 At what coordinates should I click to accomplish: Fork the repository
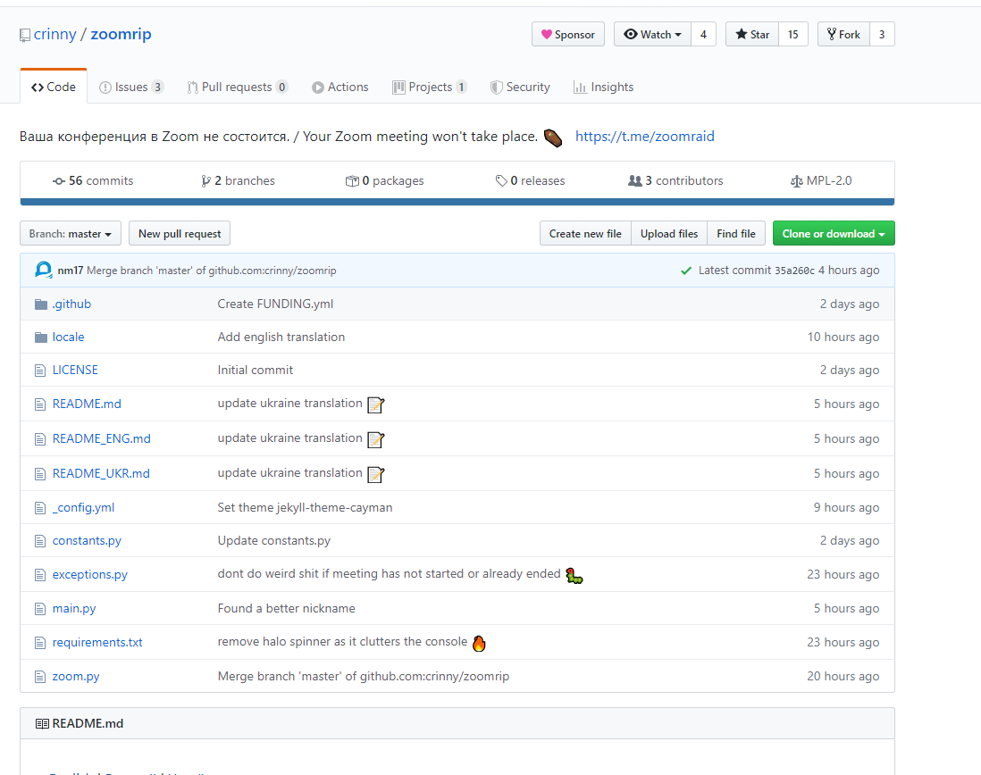tap(843, 35)
